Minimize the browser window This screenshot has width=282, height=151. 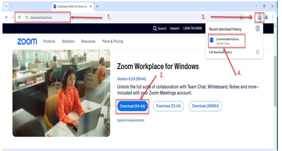click(x=256, y=6)
